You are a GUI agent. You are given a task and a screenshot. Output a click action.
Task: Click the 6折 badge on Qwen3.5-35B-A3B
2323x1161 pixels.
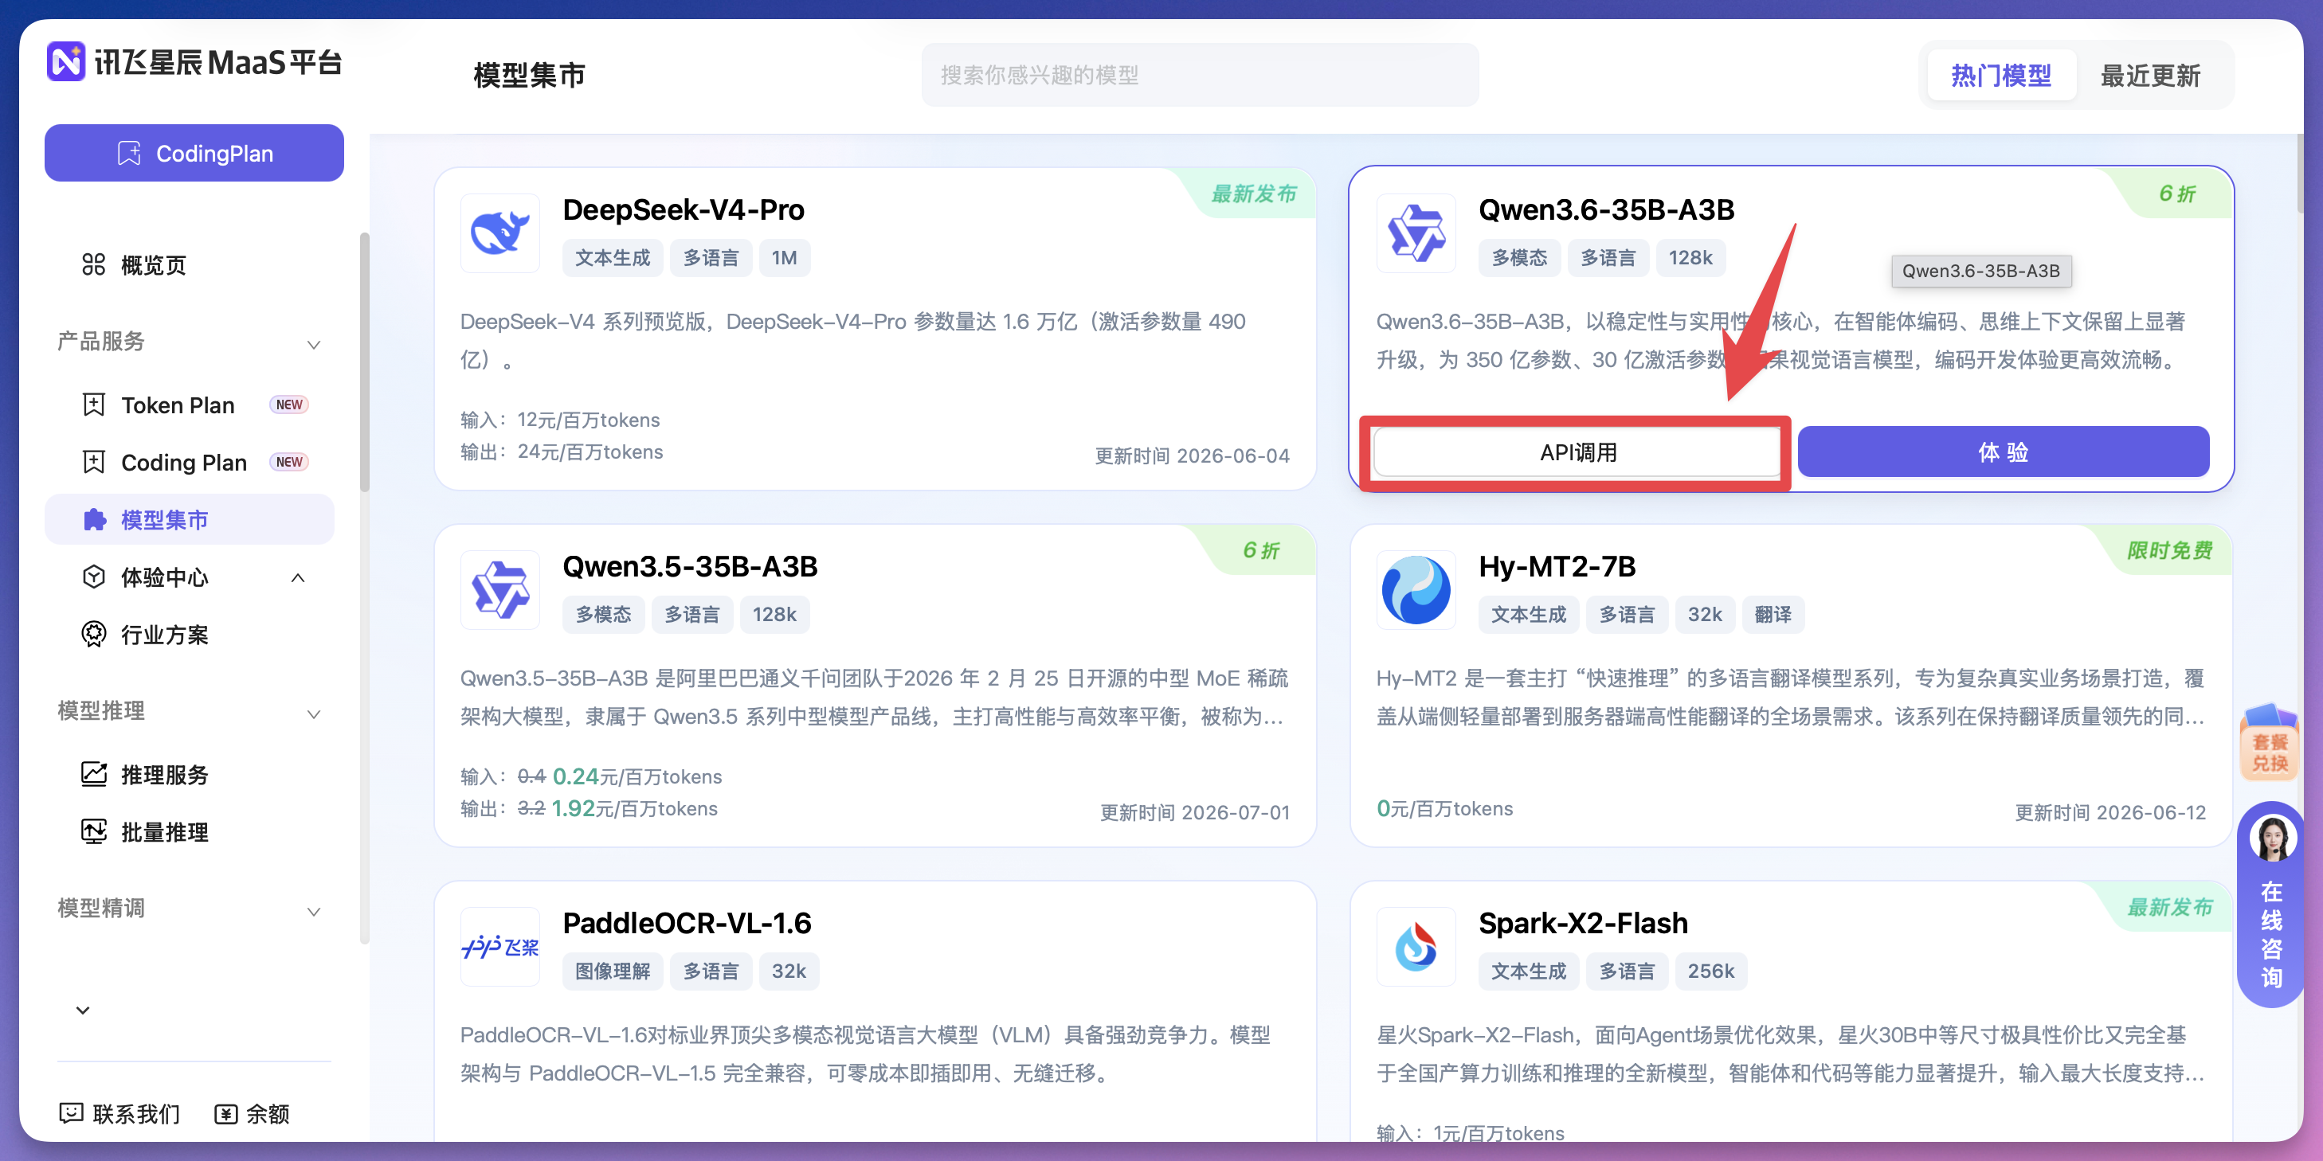pos(1262,550)
